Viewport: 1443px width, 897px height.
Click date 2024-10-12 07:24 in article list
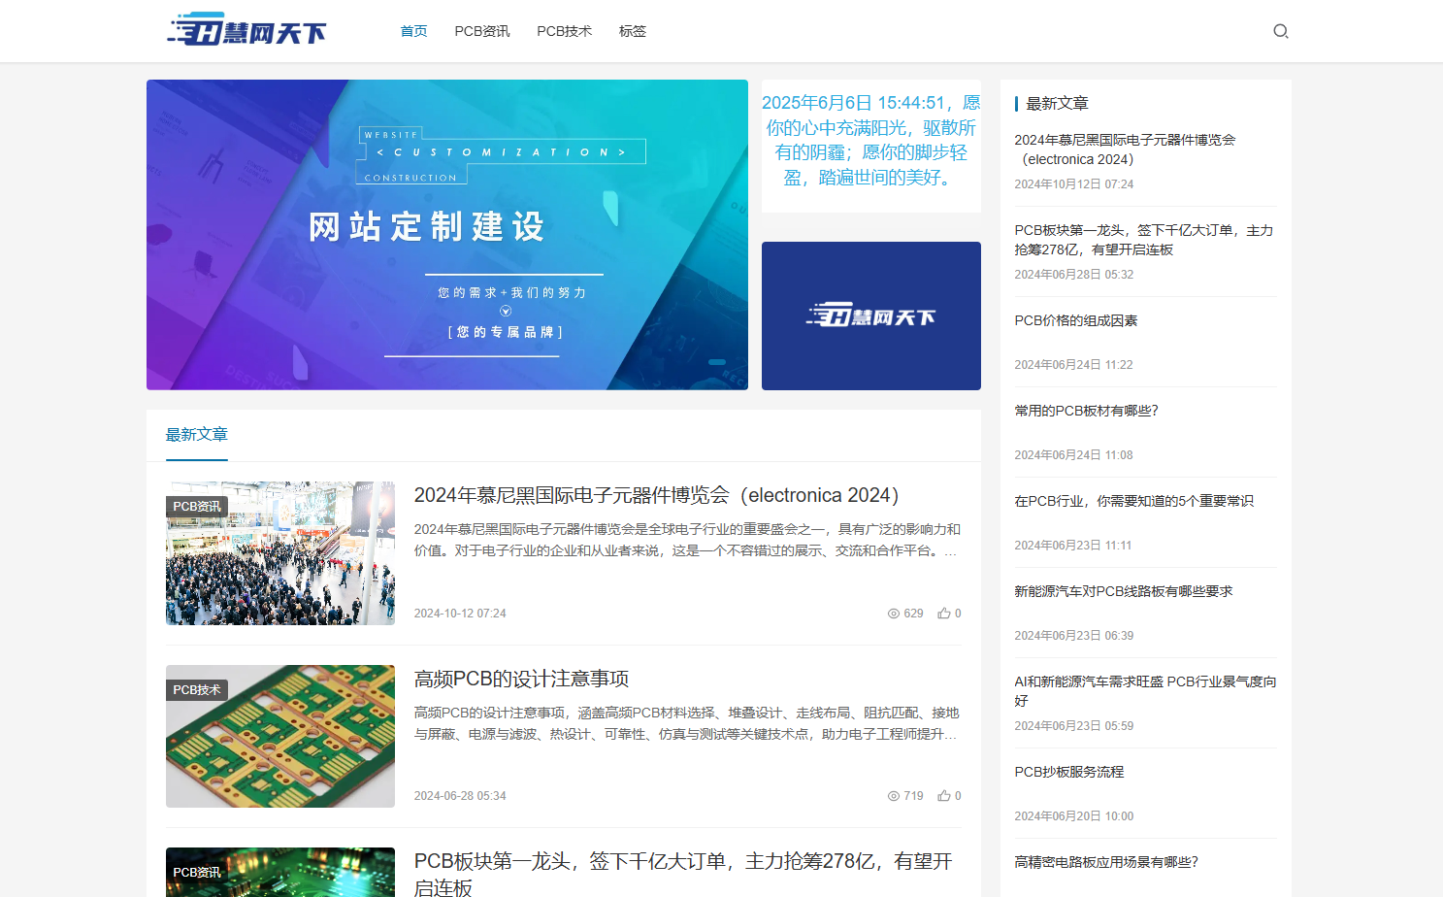click(x=460, y=614)
